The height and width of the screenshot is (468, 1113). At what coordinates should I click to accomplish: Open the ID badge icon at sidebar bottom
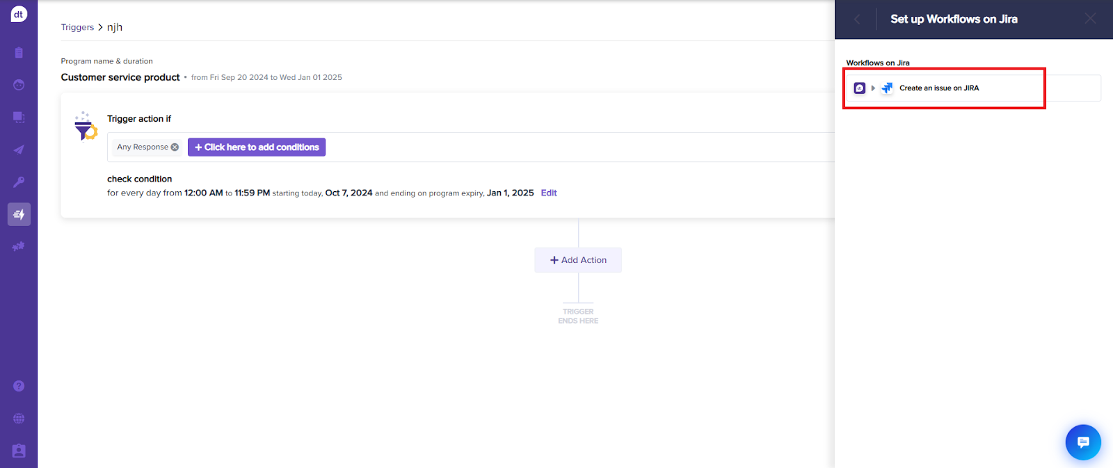19,451
